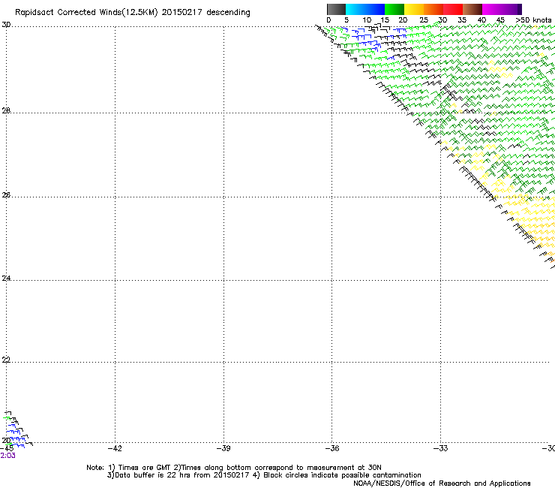Click the magenta-purple 40-50 knots color band
Screen dimensions: 555x488
[x=502, y=9]
